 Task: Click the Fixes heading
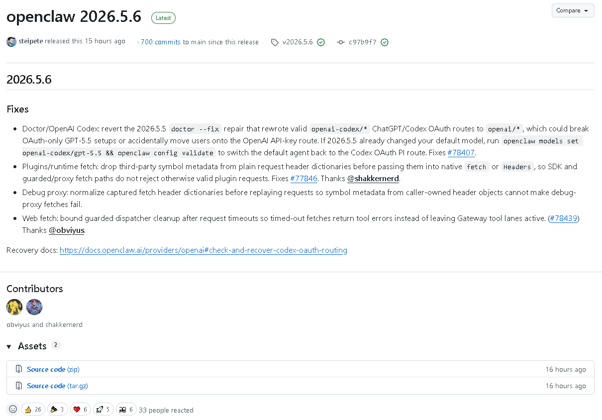click(17, 109)
